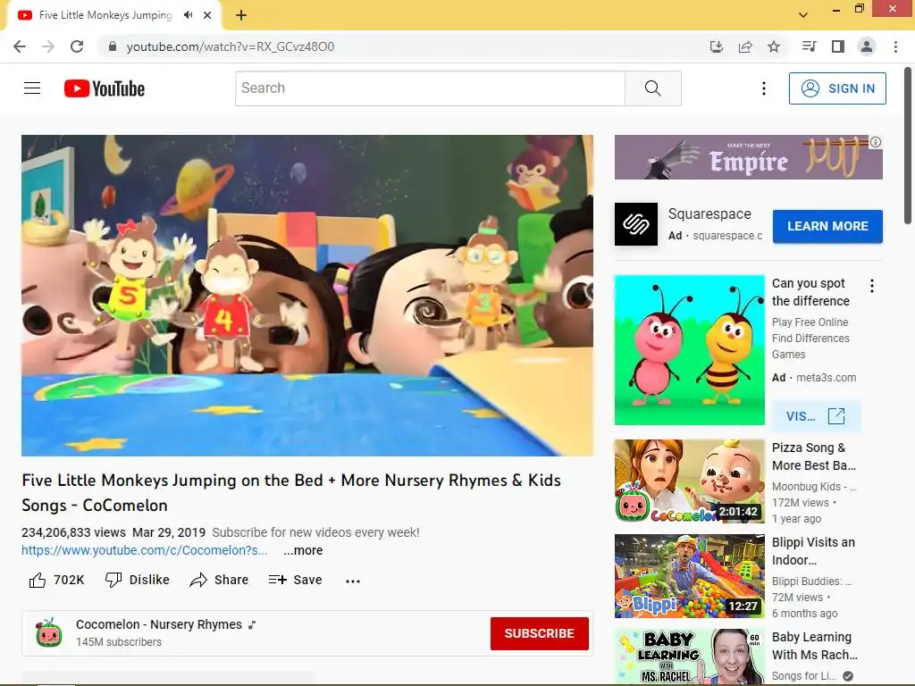Click LEARN MORE for Squarespace ad
Viewport: 915px width, 686px height.
827,226
